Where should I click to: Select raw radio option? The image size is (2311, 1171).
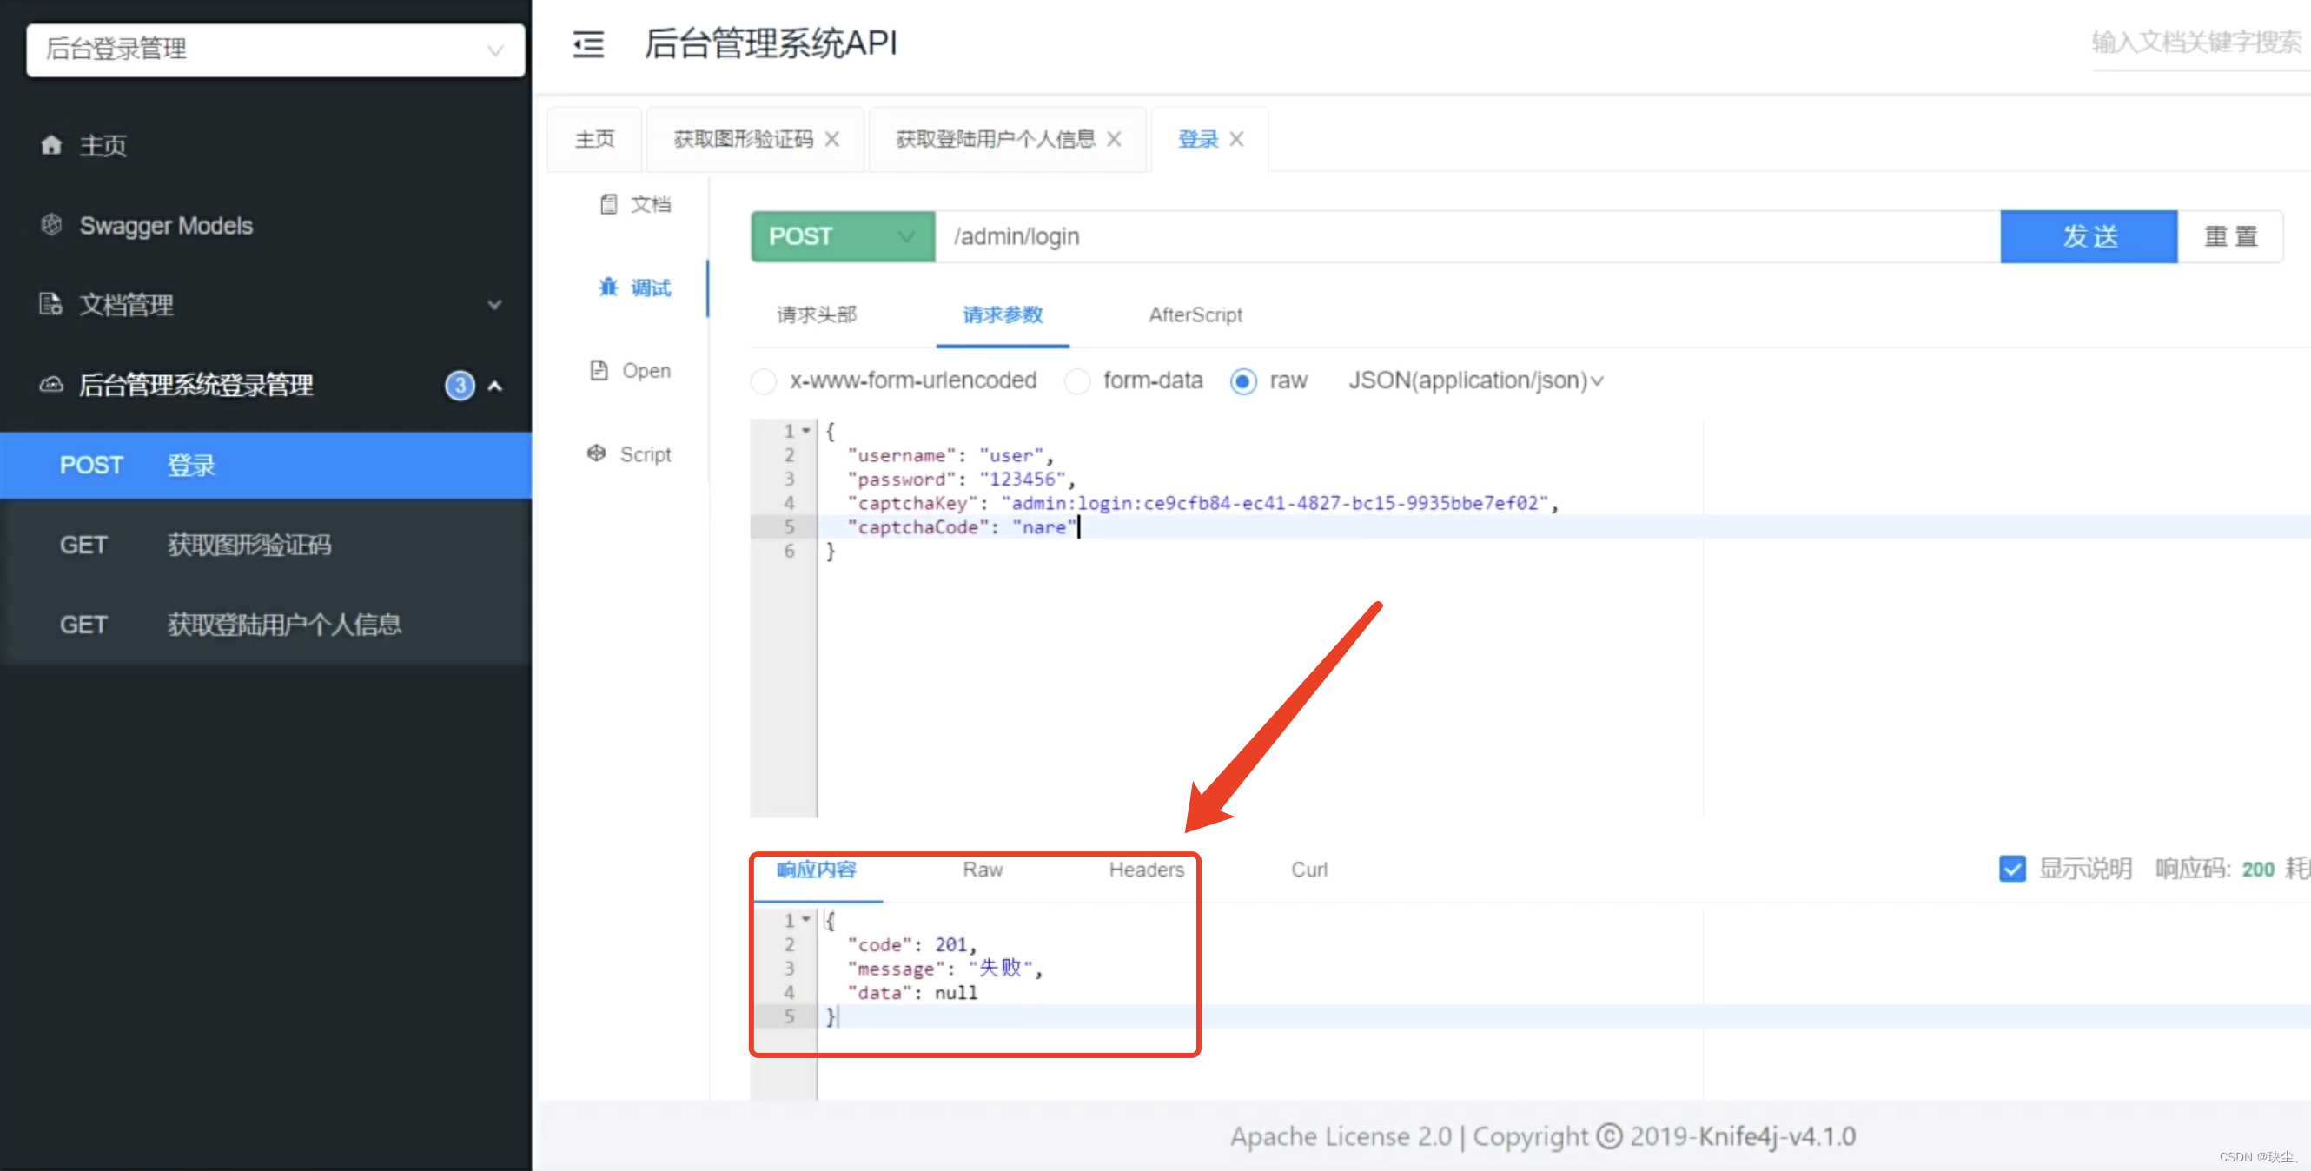1242,380
